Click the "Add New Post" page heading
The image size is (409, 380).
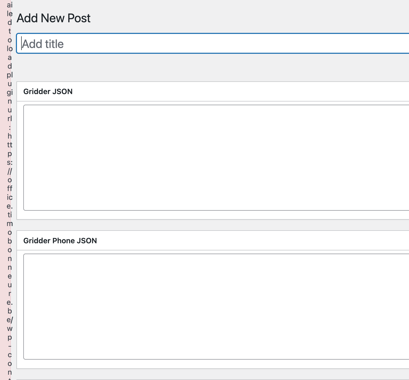pyautogui.click(x=54, y=18)
